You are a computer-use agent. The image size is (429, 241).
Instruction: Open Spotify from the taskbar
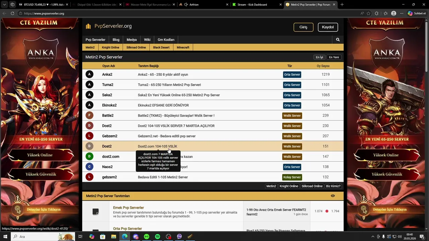click(x=158, y=237)
